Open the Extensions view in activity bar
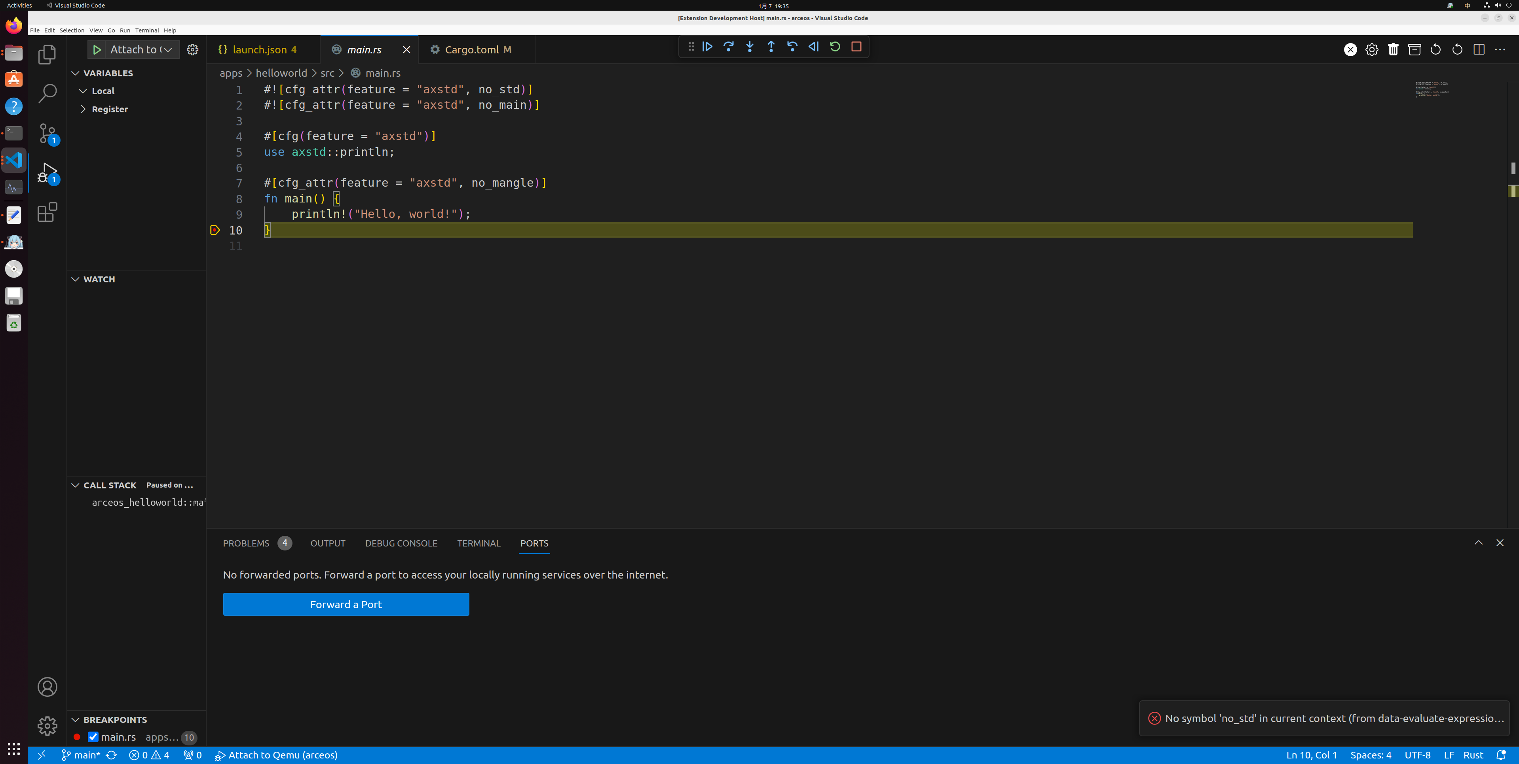The height and width of the screenshot is (764, 1519). click(47, 212)
